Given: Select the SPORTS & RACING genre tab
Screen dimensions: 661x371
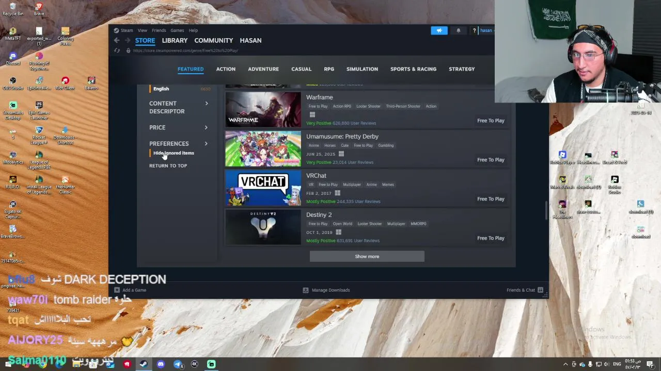Looking at the screenshot, I should [x=413, y=69].
